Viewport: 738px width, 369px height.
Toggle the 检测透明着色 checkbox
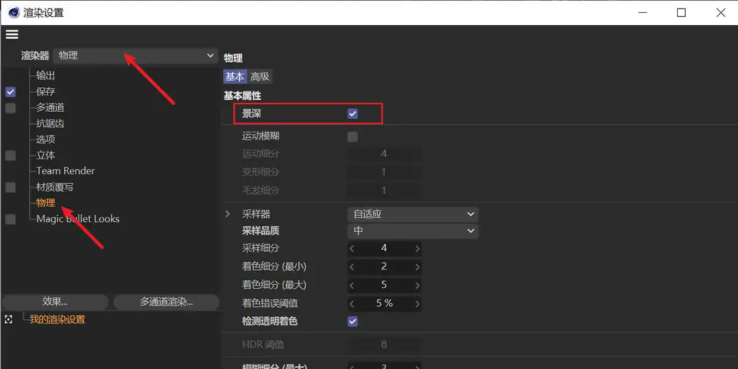pos(352,322)
